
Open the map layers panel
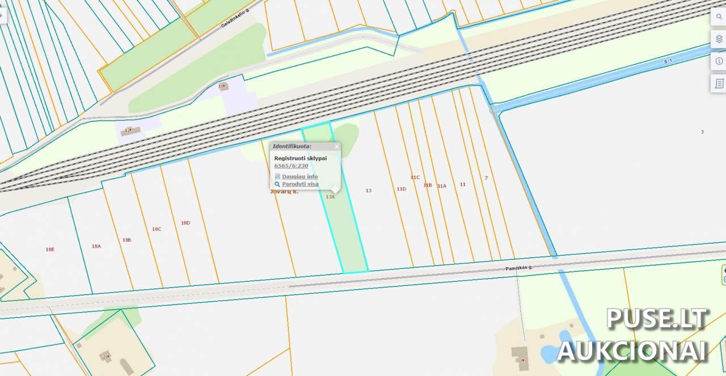[719, 39]
